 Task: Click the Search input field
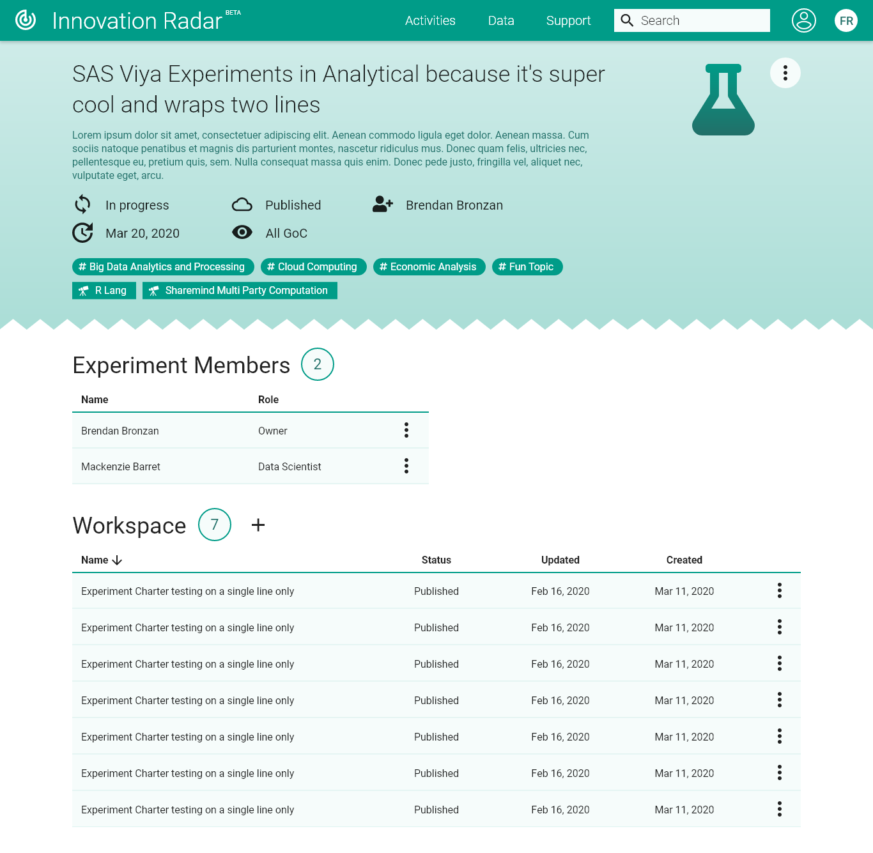coord(692,20)
